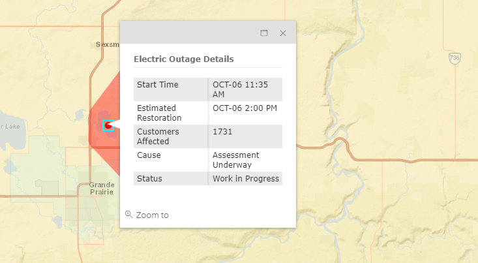
Task: Click the Electric Outage Details heading
Action: [x=184, y=59]
